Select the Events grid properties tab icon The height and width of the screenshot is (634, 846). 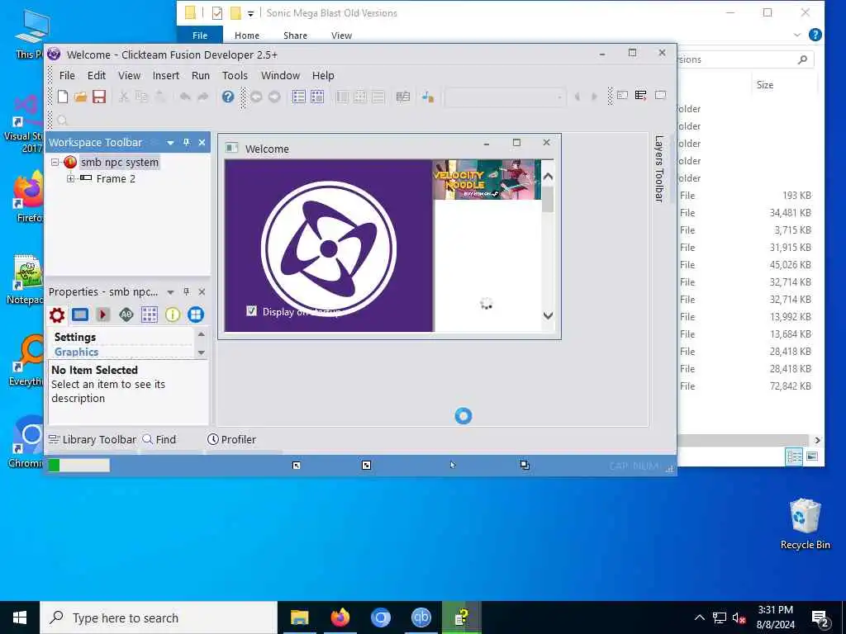tap(150, 315)
